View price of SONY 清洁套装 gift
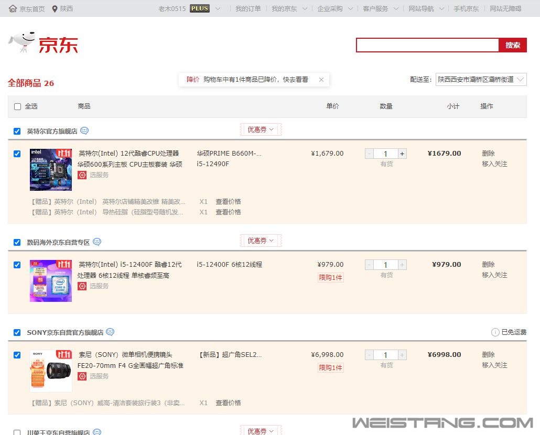The height and width of the screenshot is (435, 540). 228,403
